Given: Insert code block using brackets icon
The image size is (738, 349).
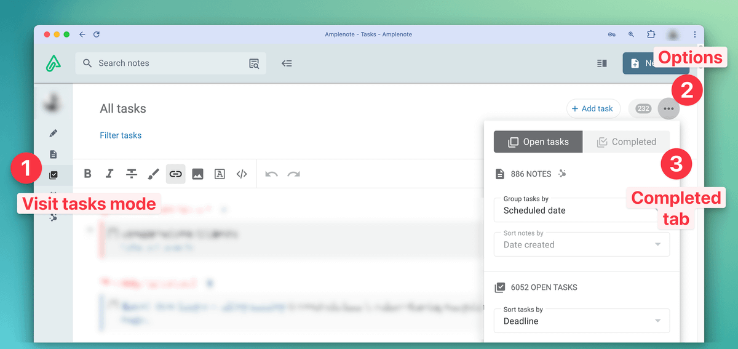Looking at the screenshot, I should point(242,174).
